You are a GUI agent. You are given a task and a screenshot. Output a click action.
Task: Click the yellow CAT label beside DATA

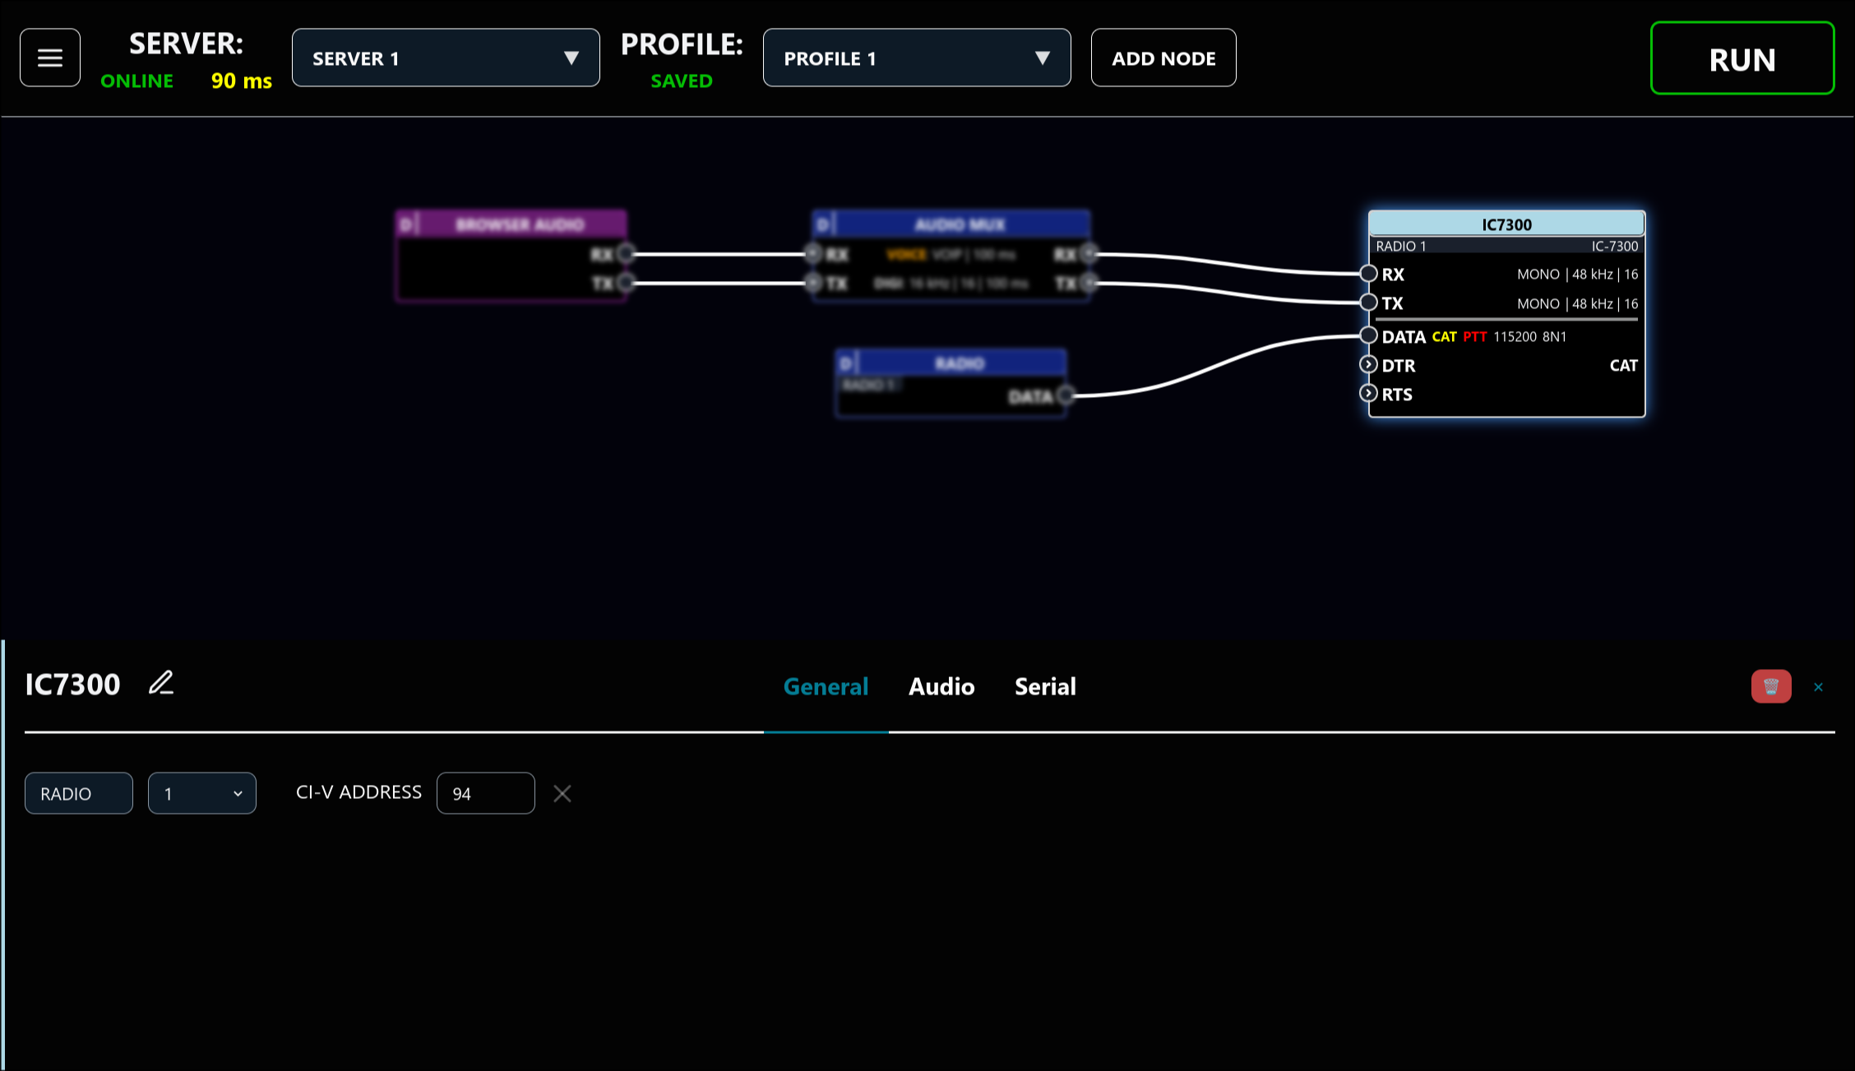pyautogui.click(x=1444, y=337)
